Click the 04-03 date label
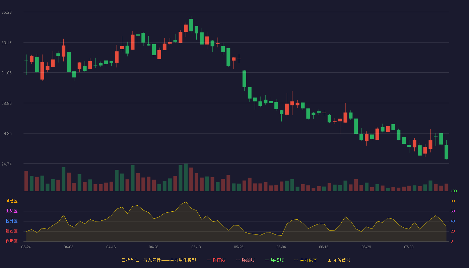 (68, 247)
